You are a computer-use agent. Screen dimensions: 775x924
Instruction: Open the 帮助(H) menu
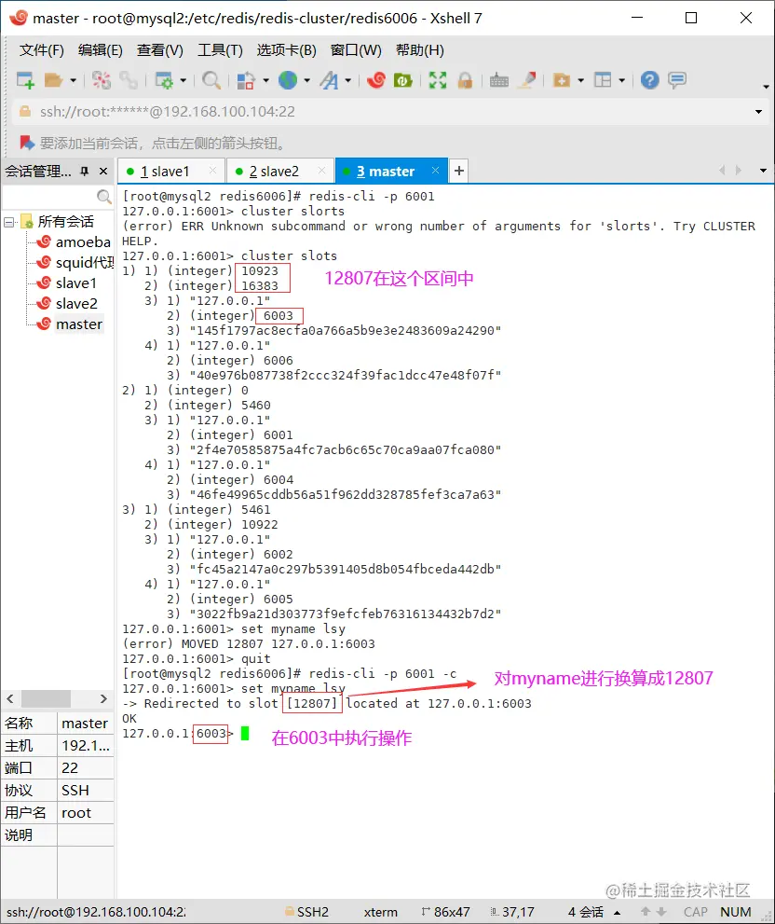tap(419, 50)
